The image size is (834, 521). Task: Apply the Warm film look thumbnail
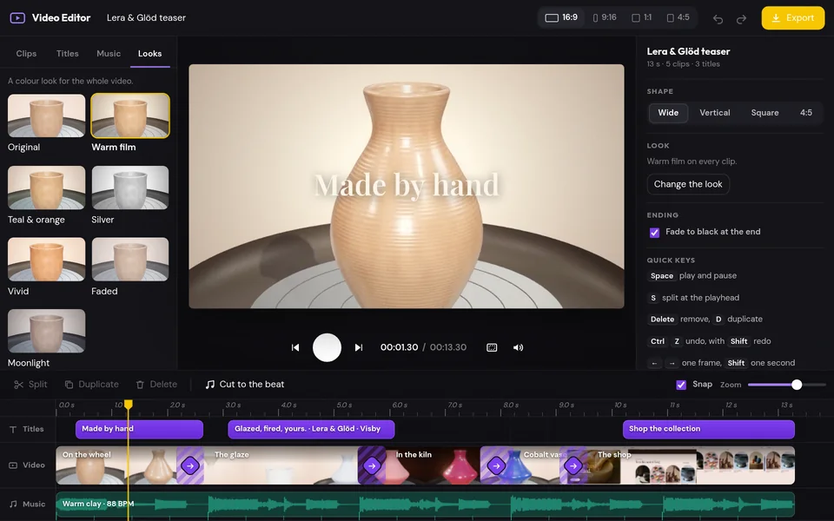tap(130, 115)
